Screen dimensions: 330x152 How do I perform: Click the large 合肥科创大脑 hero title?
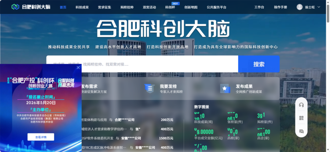[163, 29]
